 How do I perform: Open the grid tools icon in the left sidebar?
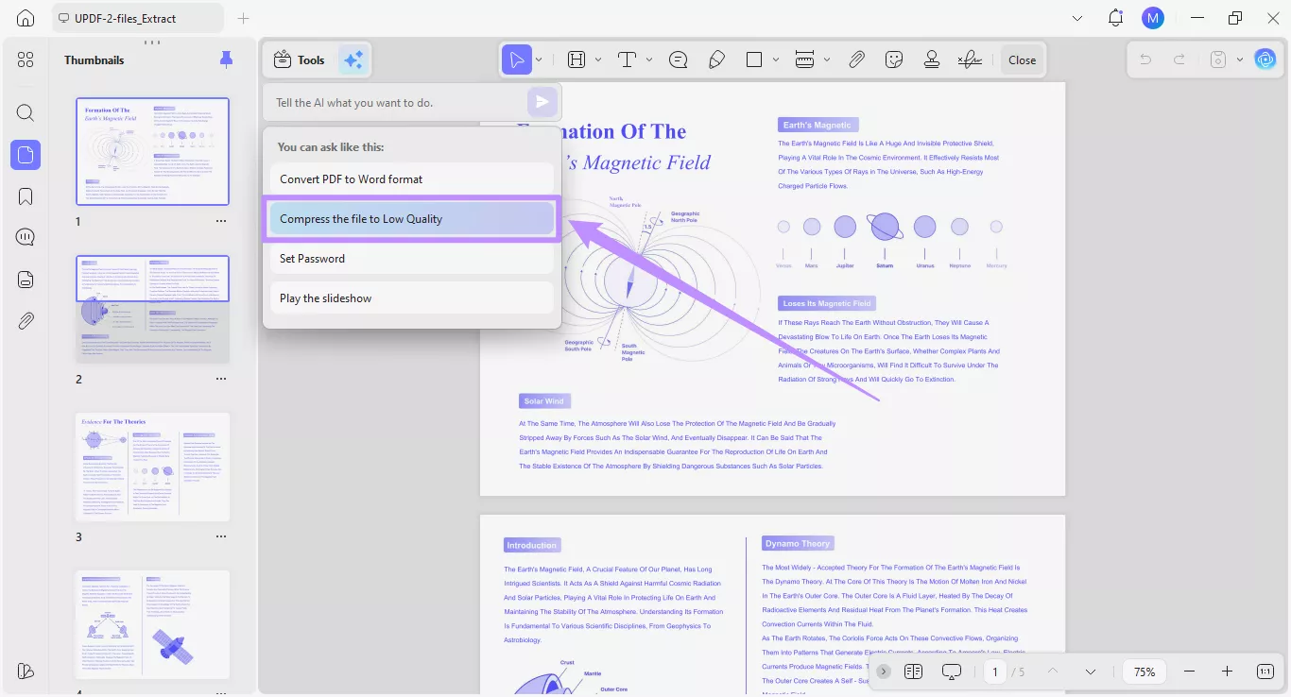[x=26, y=59]
